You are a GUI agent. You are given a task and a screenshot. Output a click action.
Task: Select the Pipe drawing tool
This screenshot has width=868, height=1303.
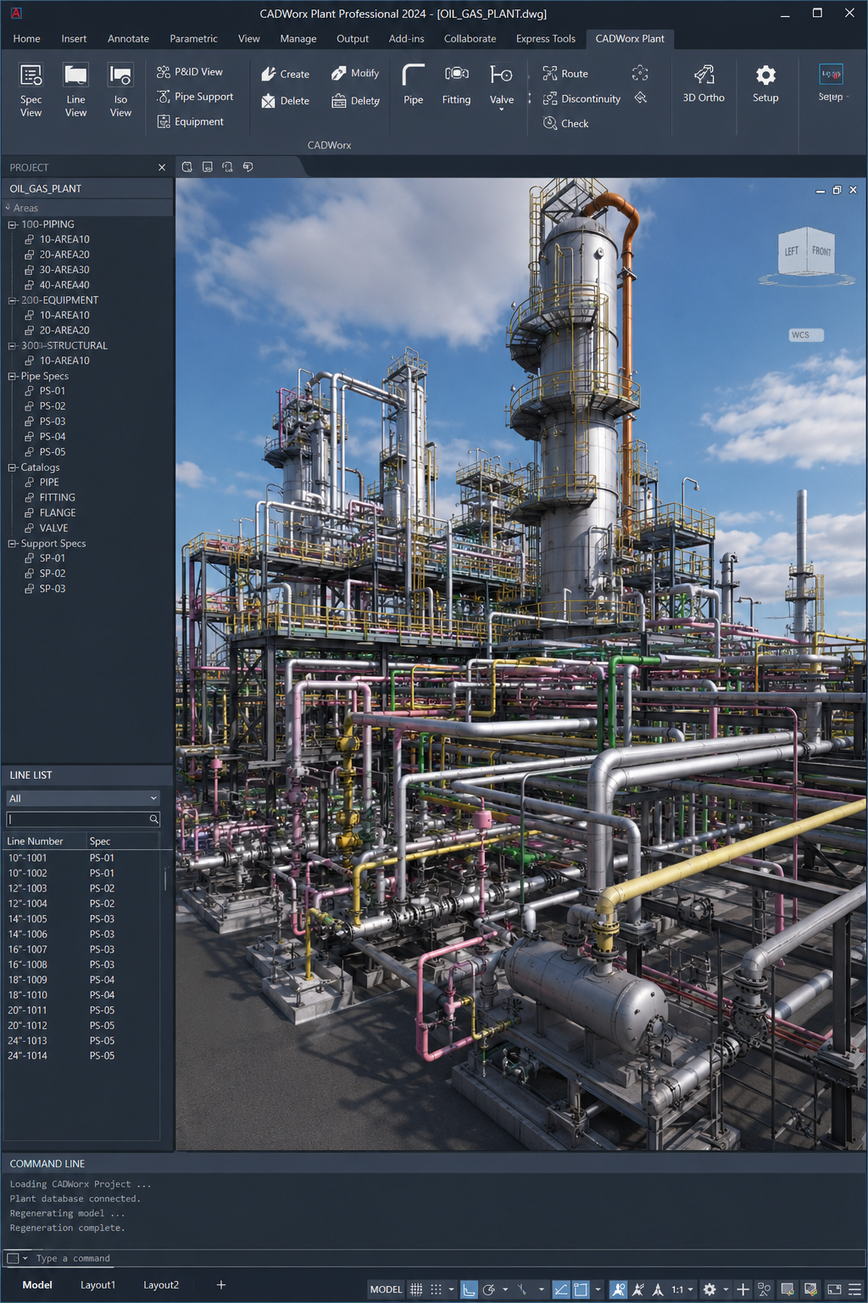[x=413, y=84]
